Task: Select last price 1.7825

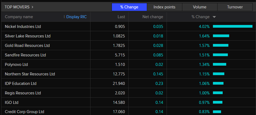Action: tap(119, 45)
